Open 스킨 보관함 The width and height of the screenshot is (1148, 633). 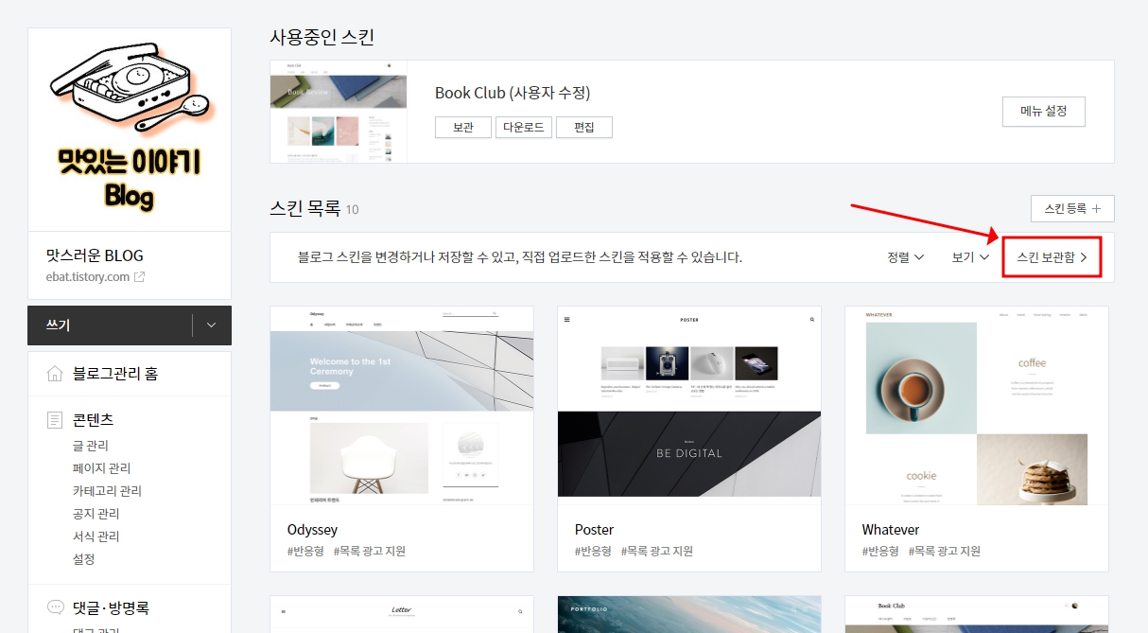click(1052, 257)
